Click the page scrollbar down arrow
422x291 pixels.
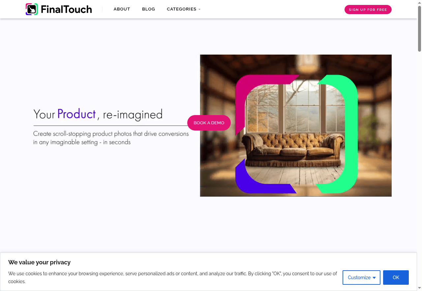tap(419, 288)
